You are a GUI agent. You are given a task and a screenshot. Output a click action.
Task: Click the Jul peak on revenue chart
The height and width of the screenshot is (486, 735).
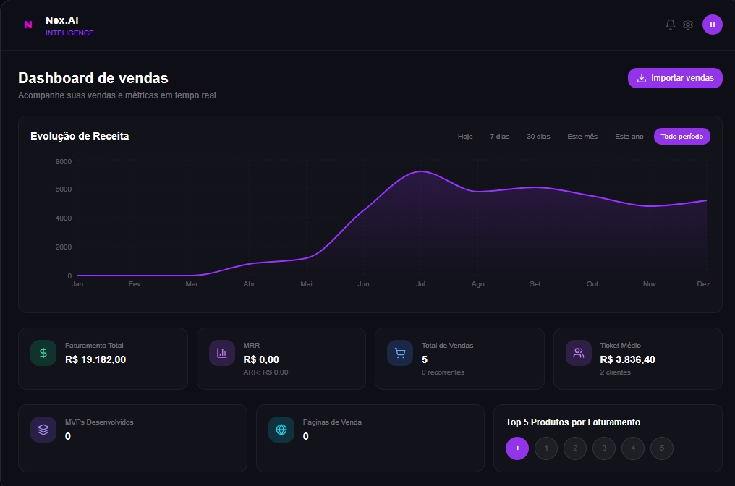point(420,172)
